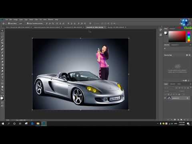The image size is (192, 144).
Task: Select the Dodge tool
Action: click(x=2, y=71)
